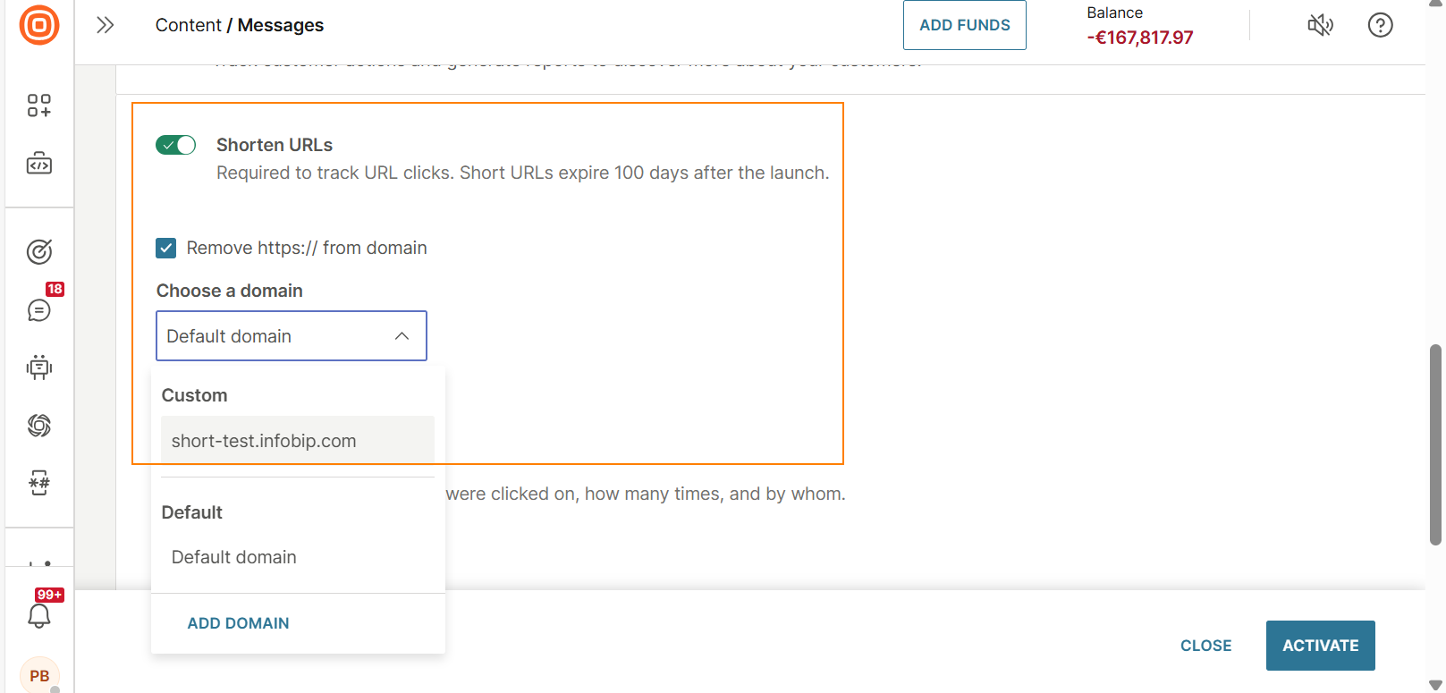Open the help question mark icon
The width and height of the screenshot is (1446, 693).
coord(1381,25)
